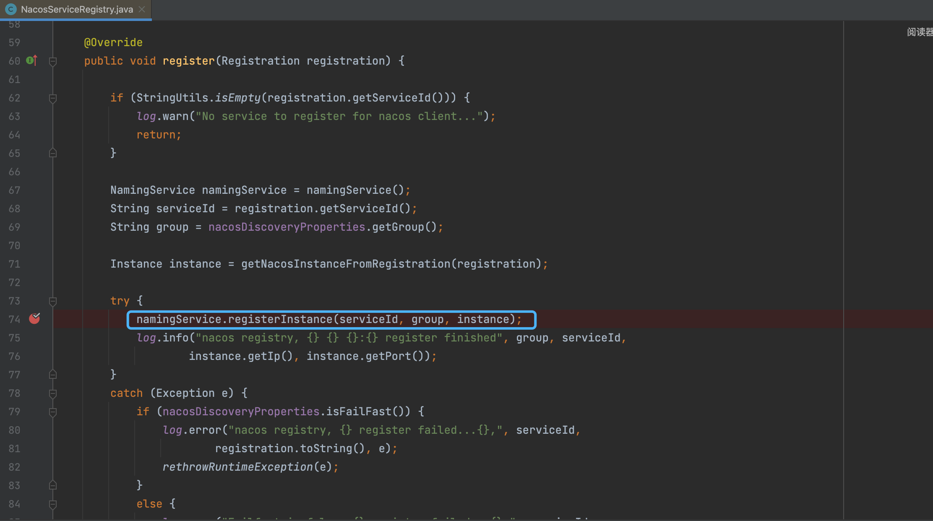Click getNacosInstanceFromRegistration call
Screen dimensions: 933x521
[391, 264]
